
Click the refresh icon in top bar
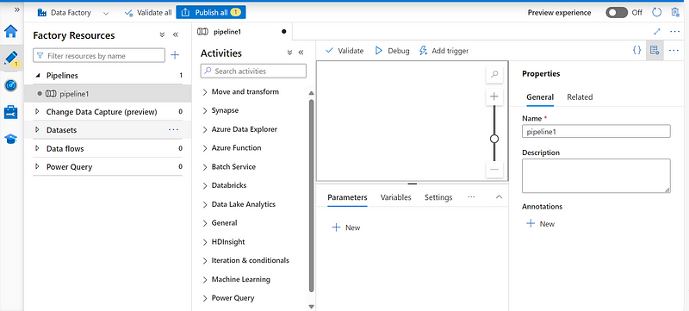tap(656, 12)
